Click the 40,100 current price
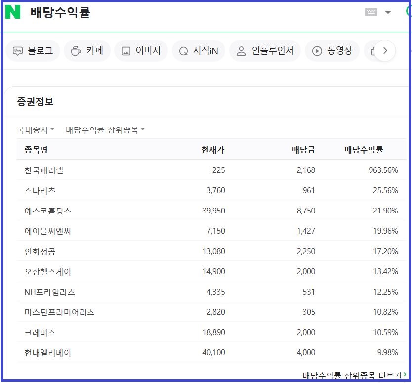The width and height of the screenshot is (412, 383). (x=213, y=352)
